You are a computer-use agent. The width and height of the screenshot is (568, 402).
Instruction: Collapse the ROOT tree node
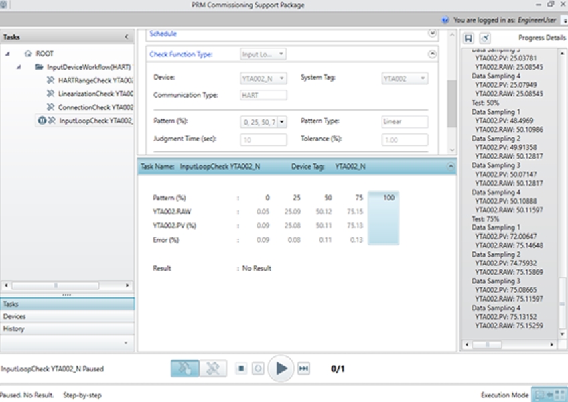(x=7, y=54)
